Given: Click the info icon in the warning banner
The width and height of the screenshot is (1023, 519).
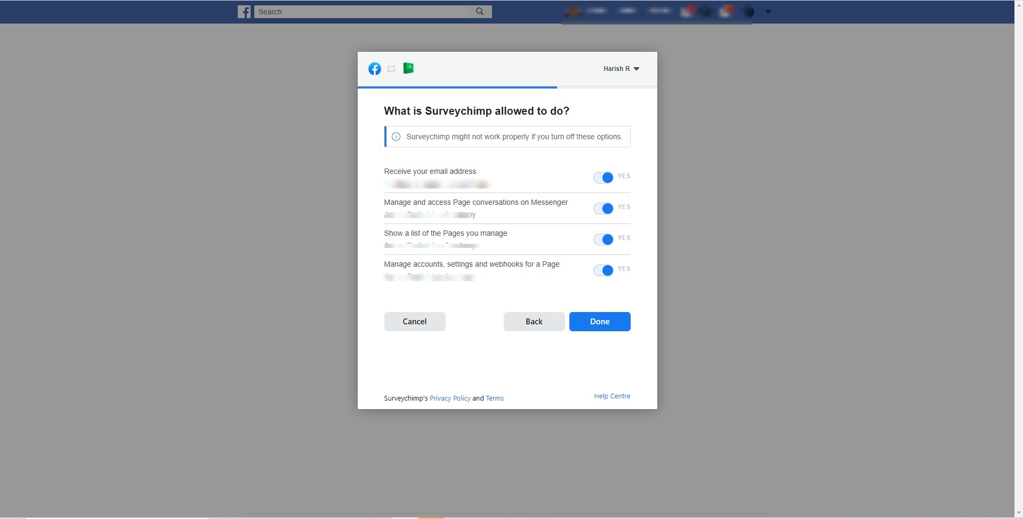Looking at the screenshot, I should 396,137.
